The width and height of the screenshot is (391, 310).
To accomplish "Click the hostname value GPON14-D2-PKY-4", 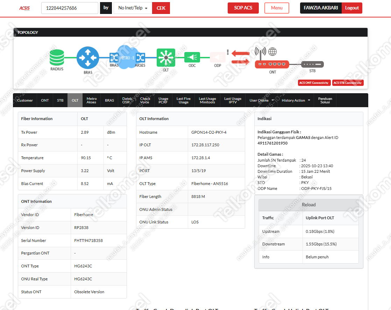I will [209, 132].
